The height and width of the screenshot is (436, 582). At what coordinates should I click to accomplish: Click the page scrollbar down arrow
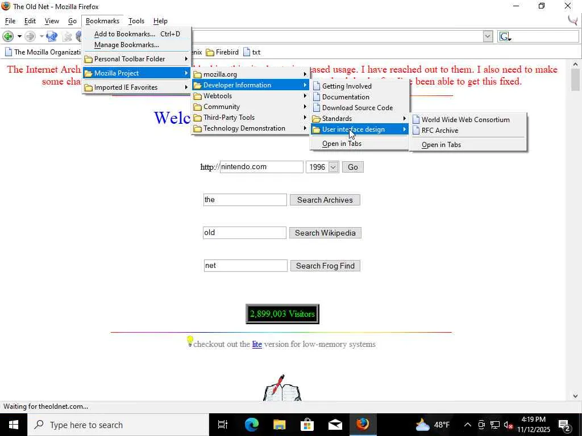click(x=575, y=396)
